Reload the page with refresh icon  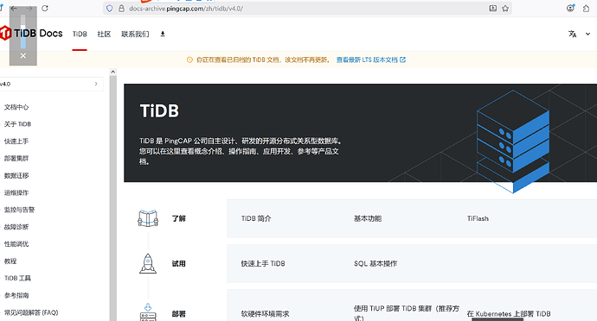45,9
